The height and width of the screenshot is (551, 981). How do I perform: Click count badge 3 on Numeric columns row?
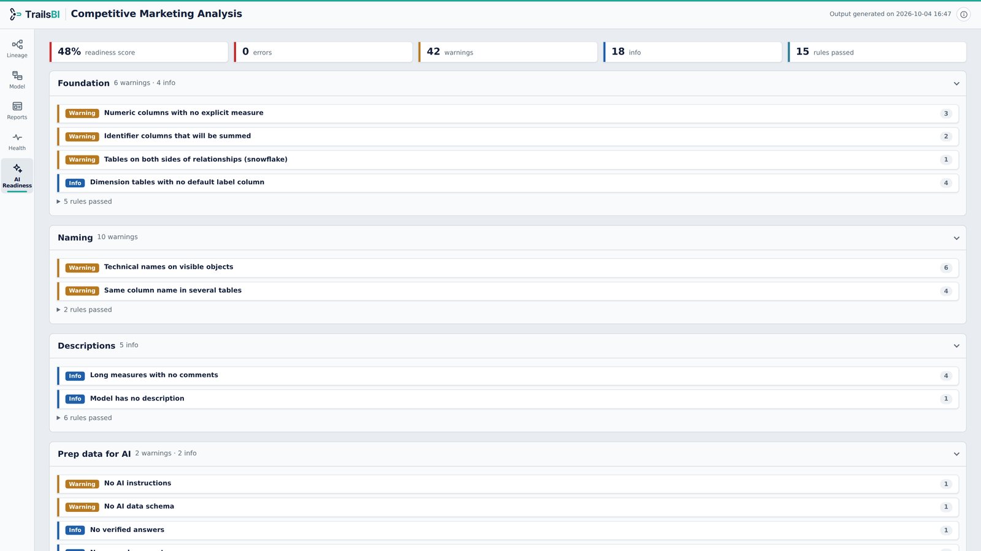(x=946, y=113)
